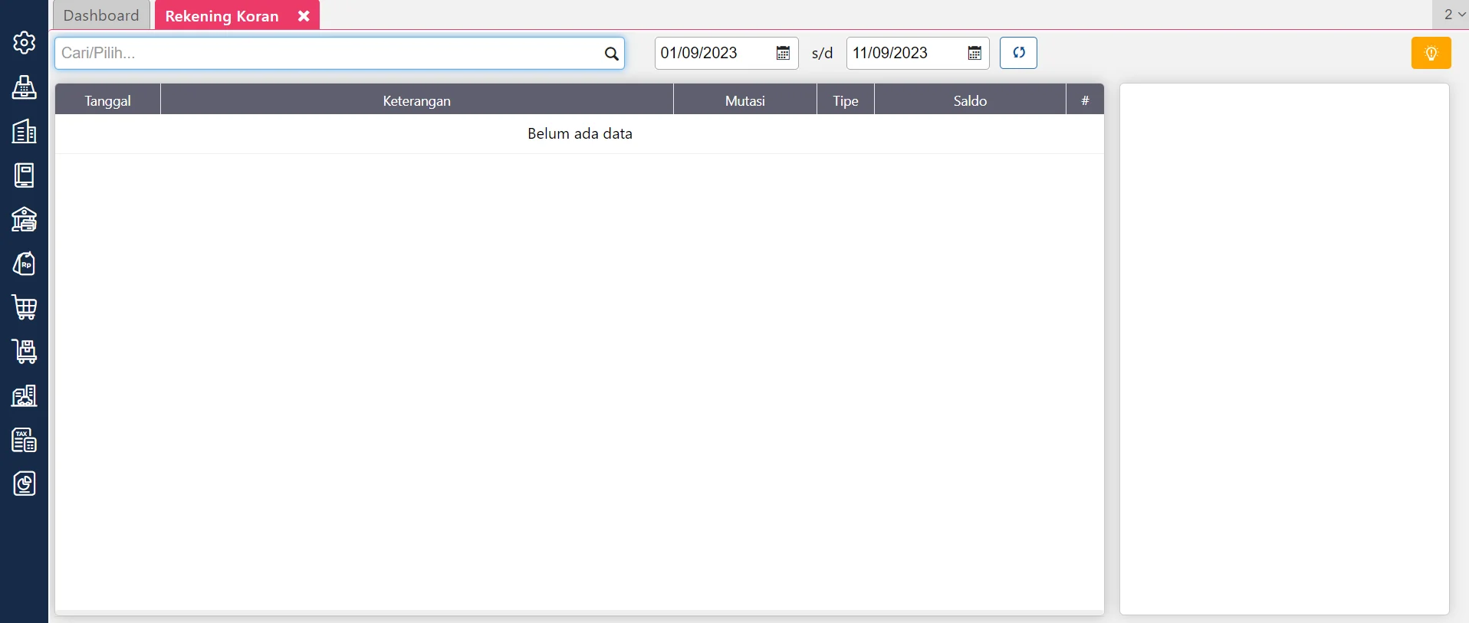Open the pie chart report sidebar icon
Viewport: 1469px width, 623px height.
25,484
